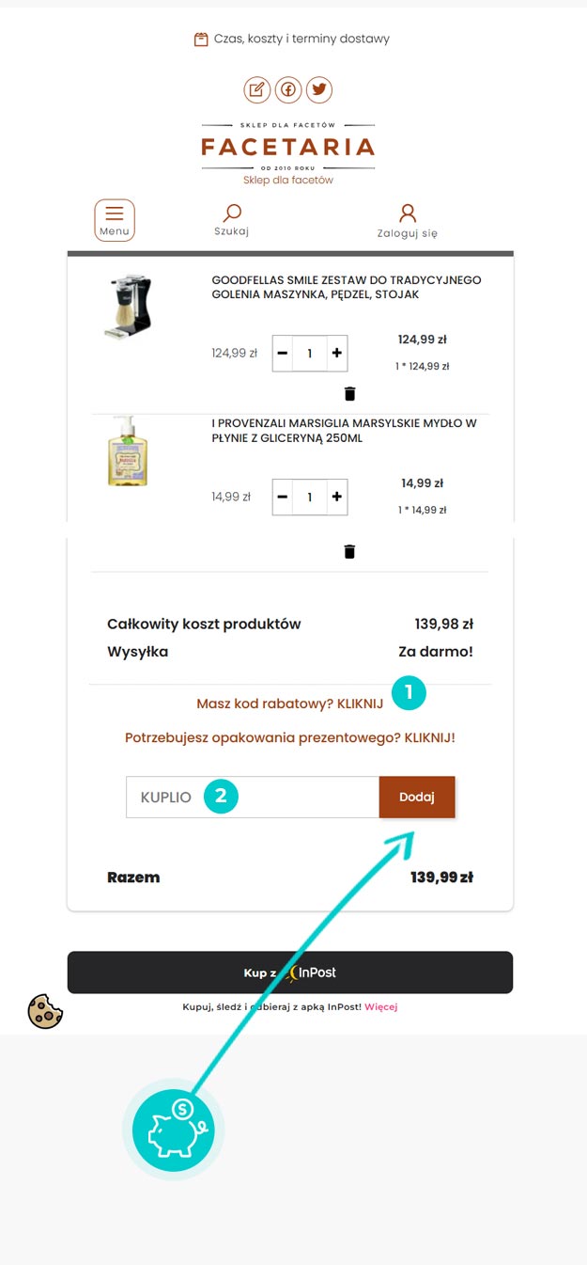Open the Twitter social icon

point(319,90)
